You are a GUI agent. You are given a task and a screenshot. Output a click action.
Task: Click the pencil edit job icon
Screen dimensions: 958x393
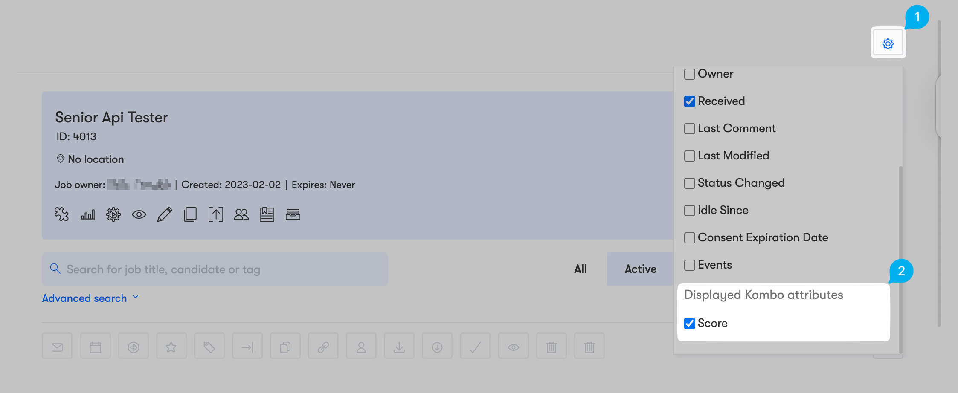(164, 214)
